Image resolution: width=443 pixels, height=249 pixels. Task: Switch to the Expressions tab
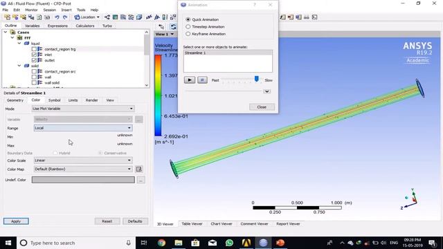[x=57, y=26]
